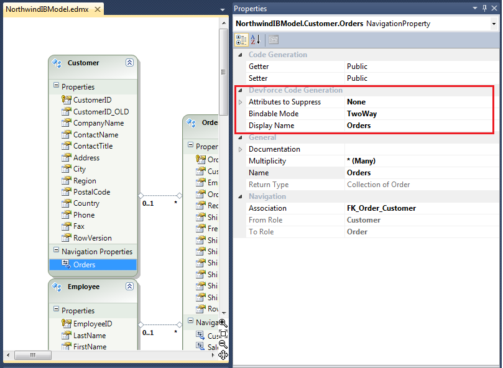Screen dimensions: 503x368
Task: Collapse Customer's Properties section
Action: coord(56,85)
